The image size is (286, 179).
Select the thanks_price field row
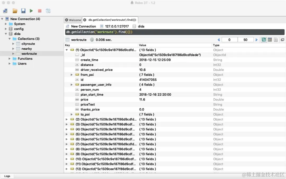pyautogui.click(x=175, y=109)
